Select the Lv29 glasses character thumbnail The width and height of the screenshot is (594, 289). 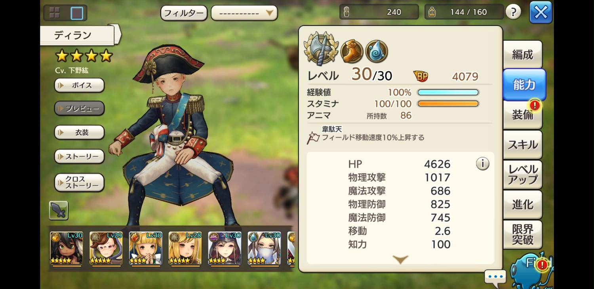point(106,248)
